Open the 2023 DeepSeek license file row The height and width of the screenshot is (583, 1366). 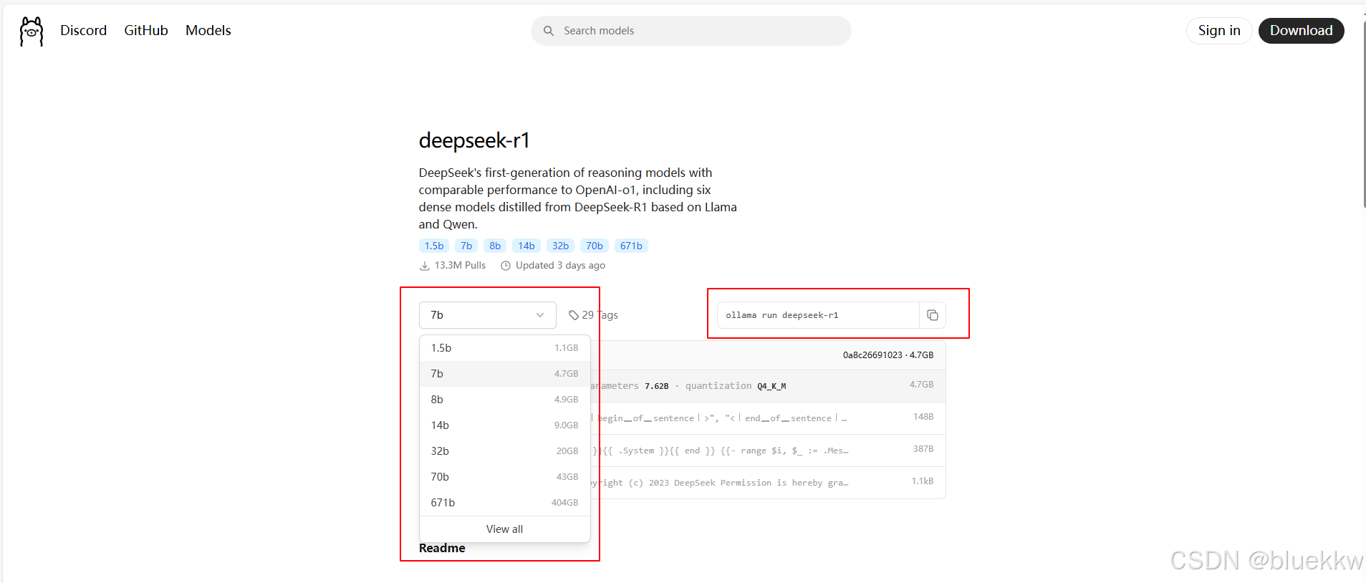point(767,483)
